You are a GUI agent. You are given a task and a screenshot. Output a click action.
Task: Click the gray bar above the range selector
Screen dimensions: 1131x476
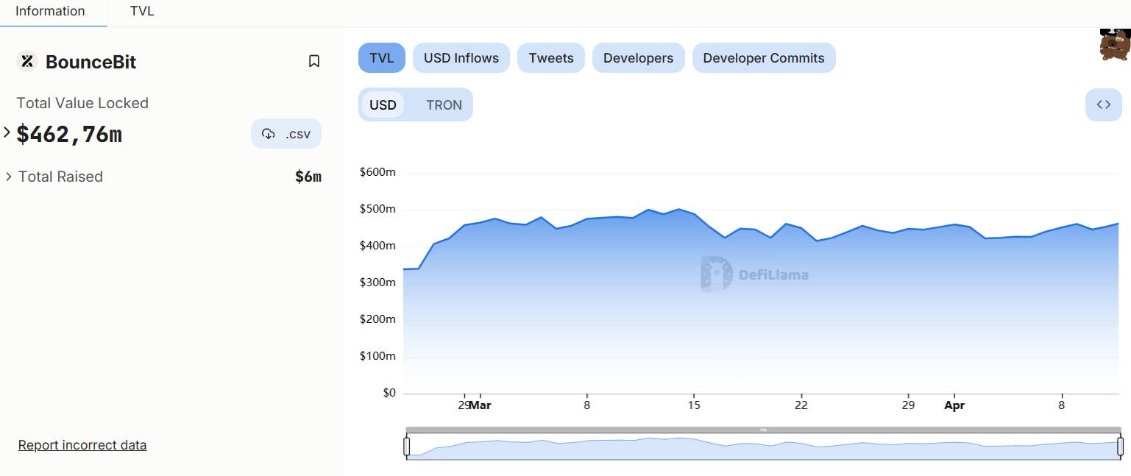point(763,430)
